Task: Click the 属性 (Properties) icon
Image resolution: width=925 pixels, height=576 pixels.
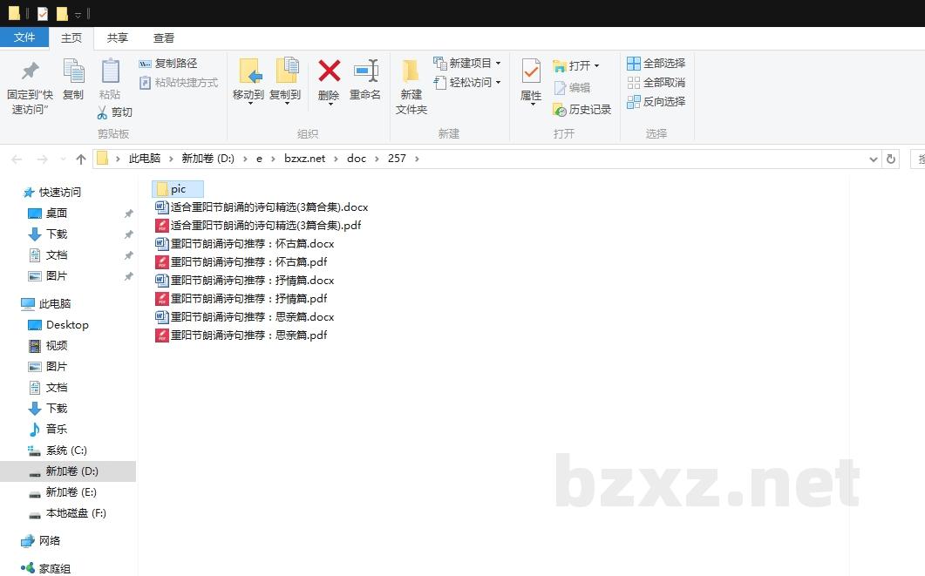Action: coord(530,71)
